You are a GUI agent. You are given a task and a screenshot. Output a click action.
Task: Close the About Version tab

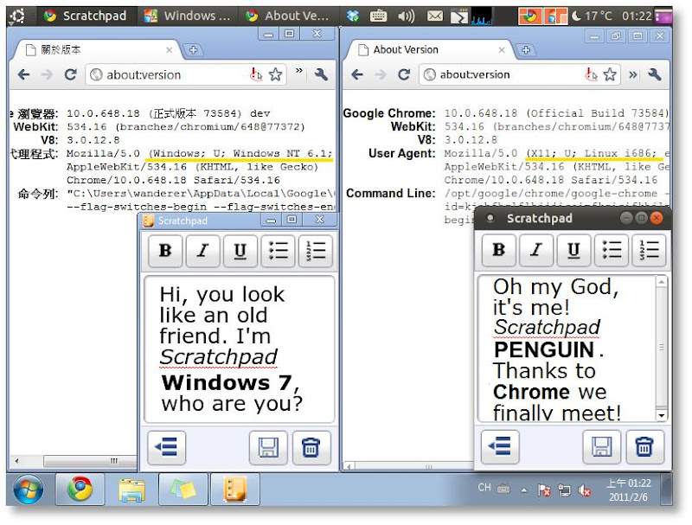tap(502, 50)
